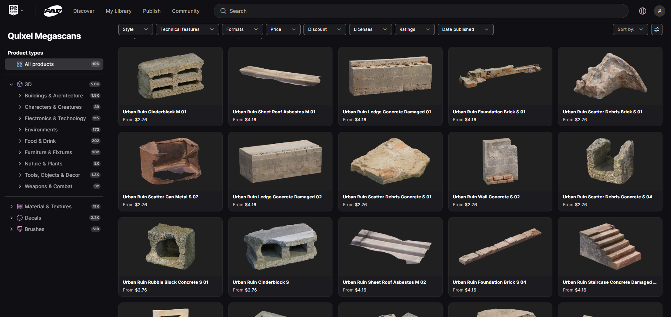Expand the Electronics & Technology subcategory
The height and width of the screenshot is (317, 671).
coord(20,118)
